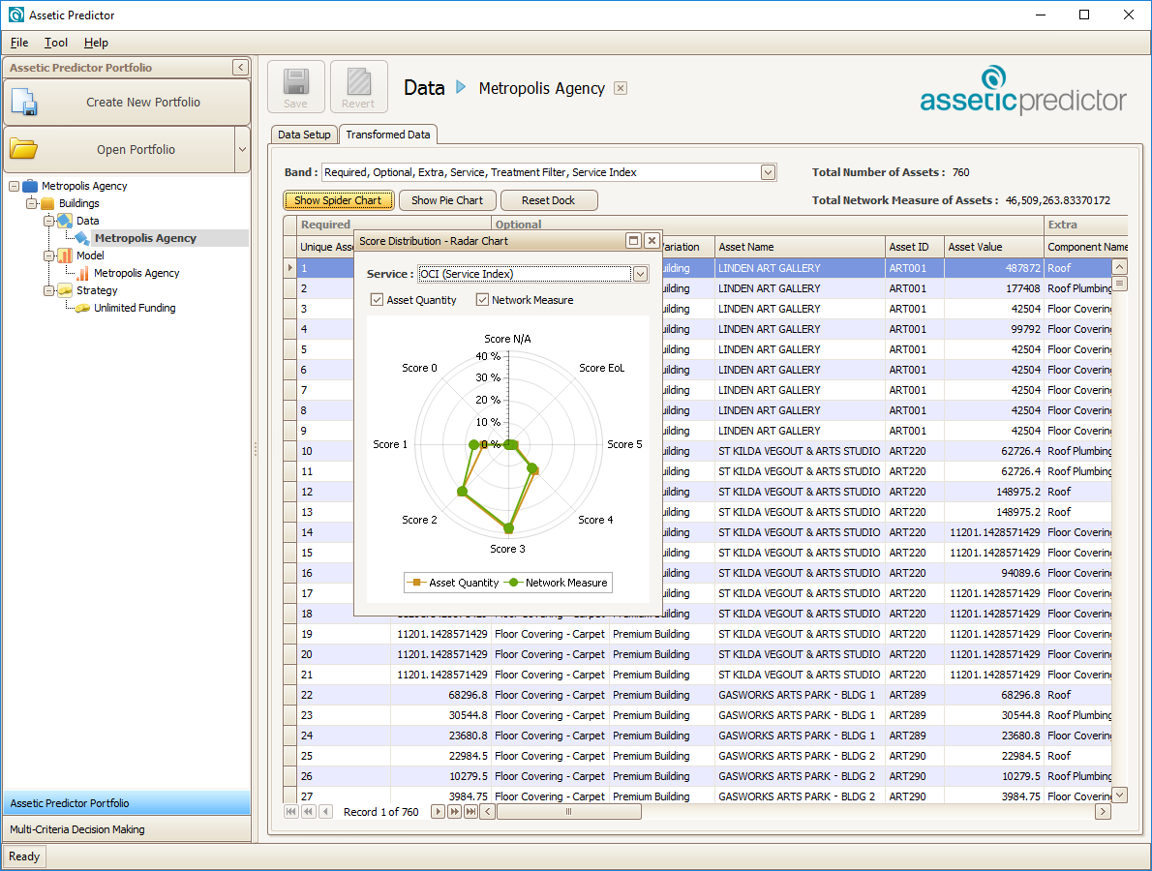This screenshot has height=871, width=1152.
Task: Click the Asset Name column header
Action: click(800, 247)
